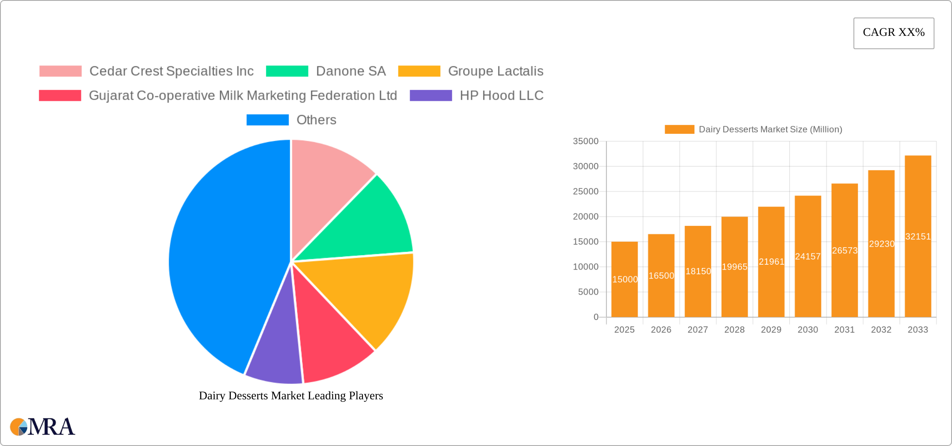Click the Others legend color box
Screen dimensions: 952x446
click(x=267, y=120)
